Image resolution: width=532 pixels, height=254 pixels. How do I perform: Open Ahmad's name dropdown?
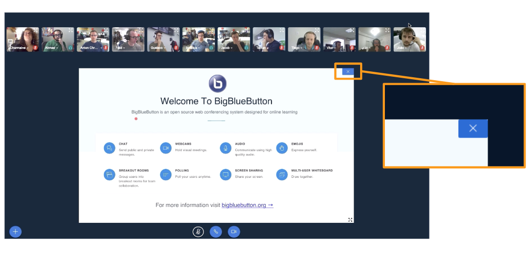click(51, 48)
